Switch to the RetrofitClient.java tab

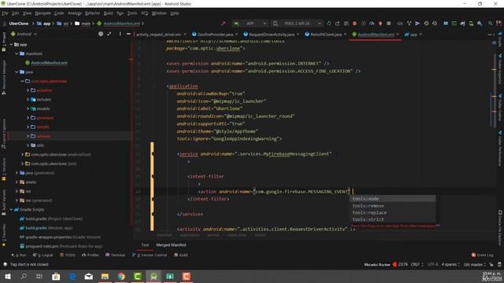pyautogui.click(x=325, y=34)
